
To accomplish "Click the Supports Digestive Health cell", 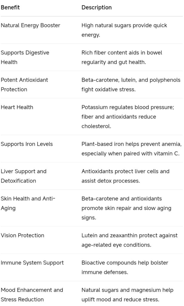I will 25,57.
